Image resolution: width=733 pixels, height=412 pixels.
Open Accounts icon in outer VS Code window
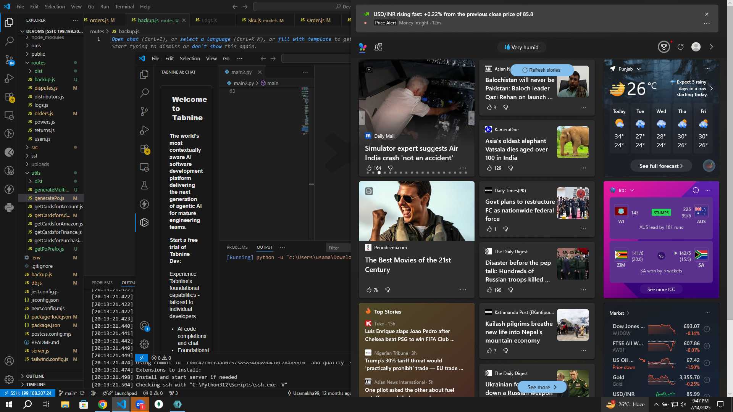pyautogui.click(x=9, y=361)
